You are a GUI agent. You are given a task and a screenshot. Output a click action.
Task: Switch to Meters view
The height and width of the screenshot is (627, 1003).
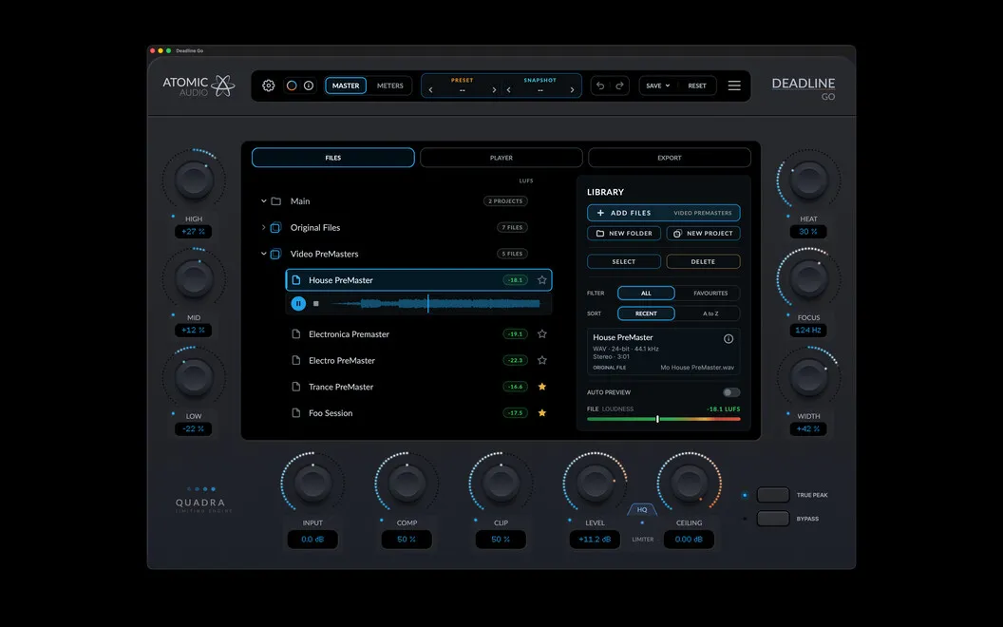click(x=390, y=85)
